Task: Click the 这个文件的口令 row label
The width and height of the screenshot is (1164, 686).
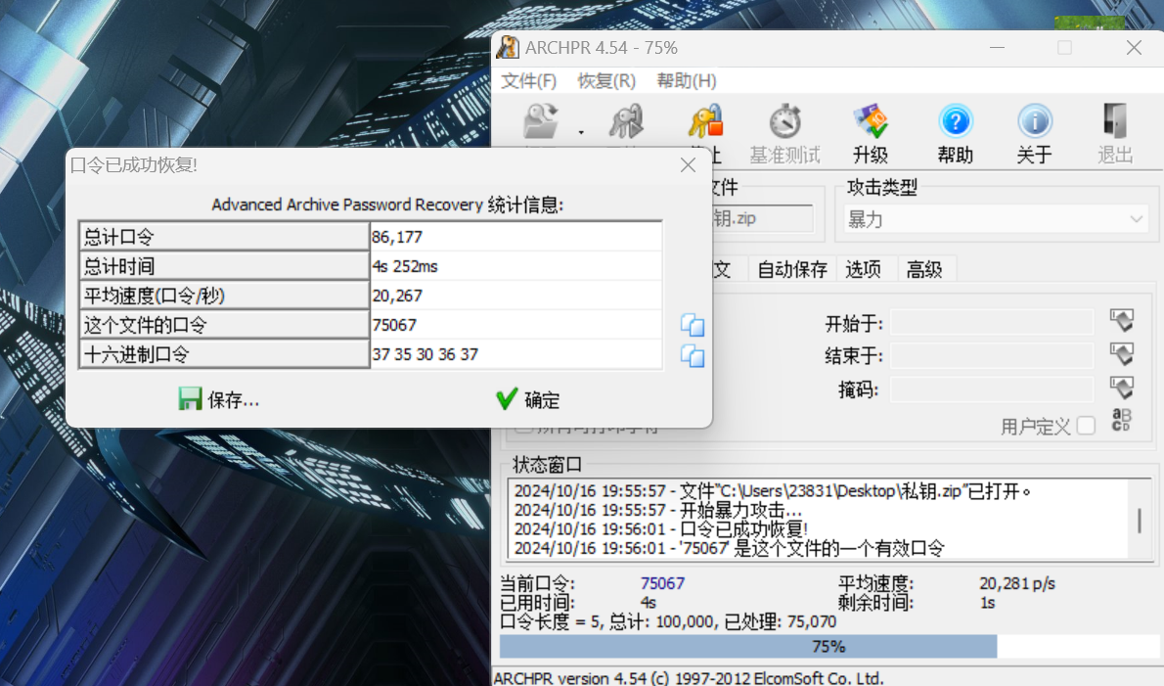Action: 224,325
